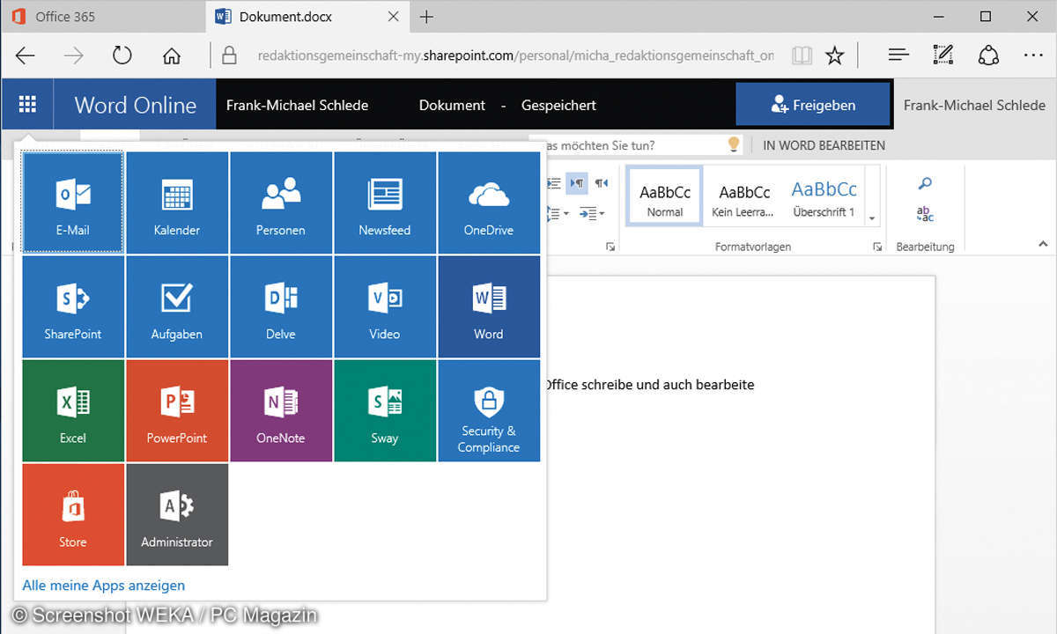Go to the browser home page
The height and width of the screenshot is (634, 1057).
point(171,55)
